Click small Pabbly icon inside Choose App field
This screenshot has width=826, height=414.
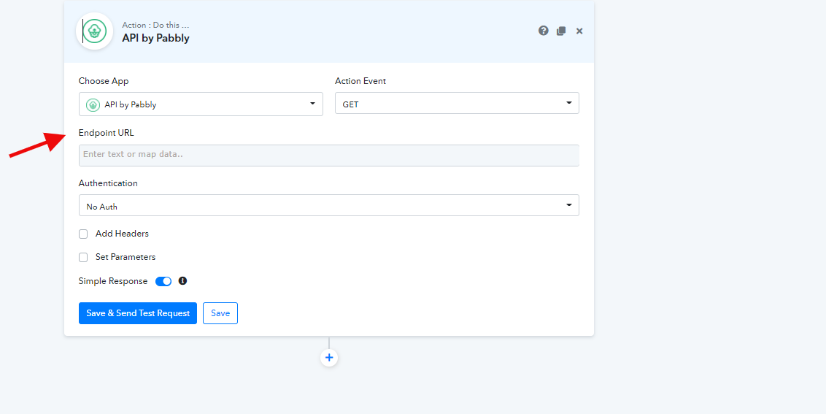[93, 104]
